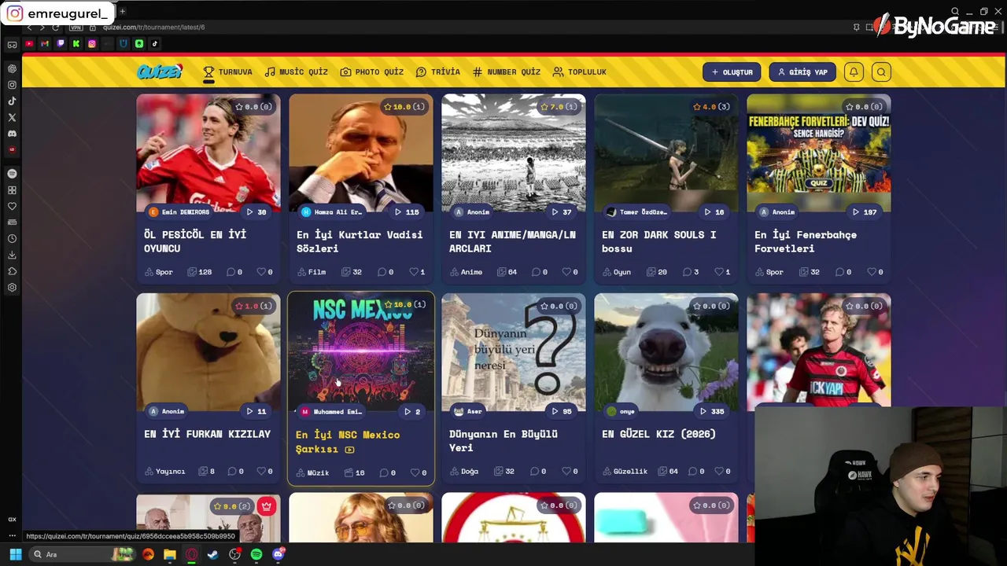The height and width of the screenshot is (566, 1007).
Task: Open Gmail bookmark shortcut
Action: click(x=45, y=44)
